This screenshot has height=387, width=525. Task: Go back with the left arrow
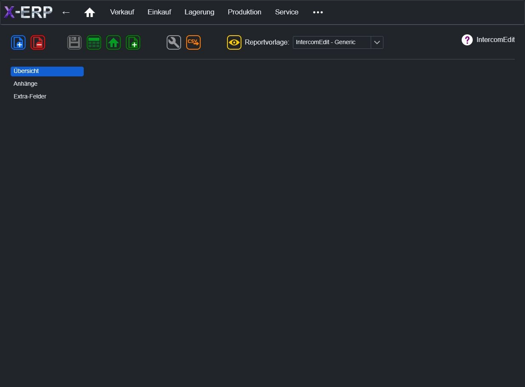click(x=66, y=12)
